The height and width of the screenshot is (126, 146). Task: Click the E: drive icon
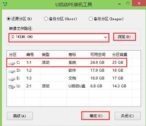pos(12,79)
